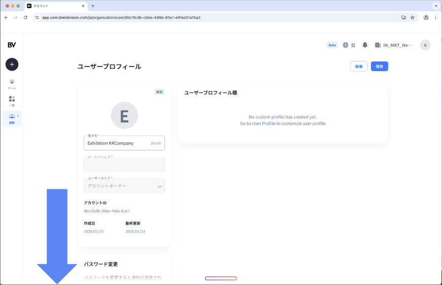This screenshot has height=285, width=442.
Task: Go back in browser history
Action: [x=6, y=17]
